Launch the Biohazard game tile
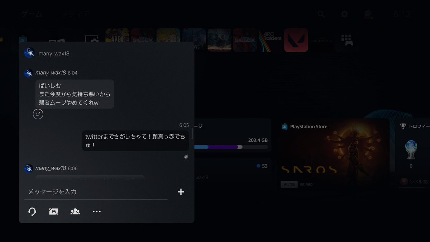430x242 pixels. click(x=219, y=40)
